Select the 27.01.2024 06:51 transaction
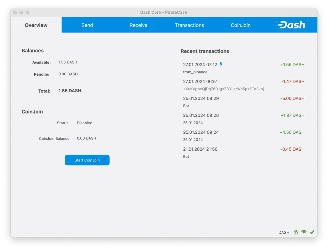Viewport: 328px width, 250px height. tap(244, 85)
